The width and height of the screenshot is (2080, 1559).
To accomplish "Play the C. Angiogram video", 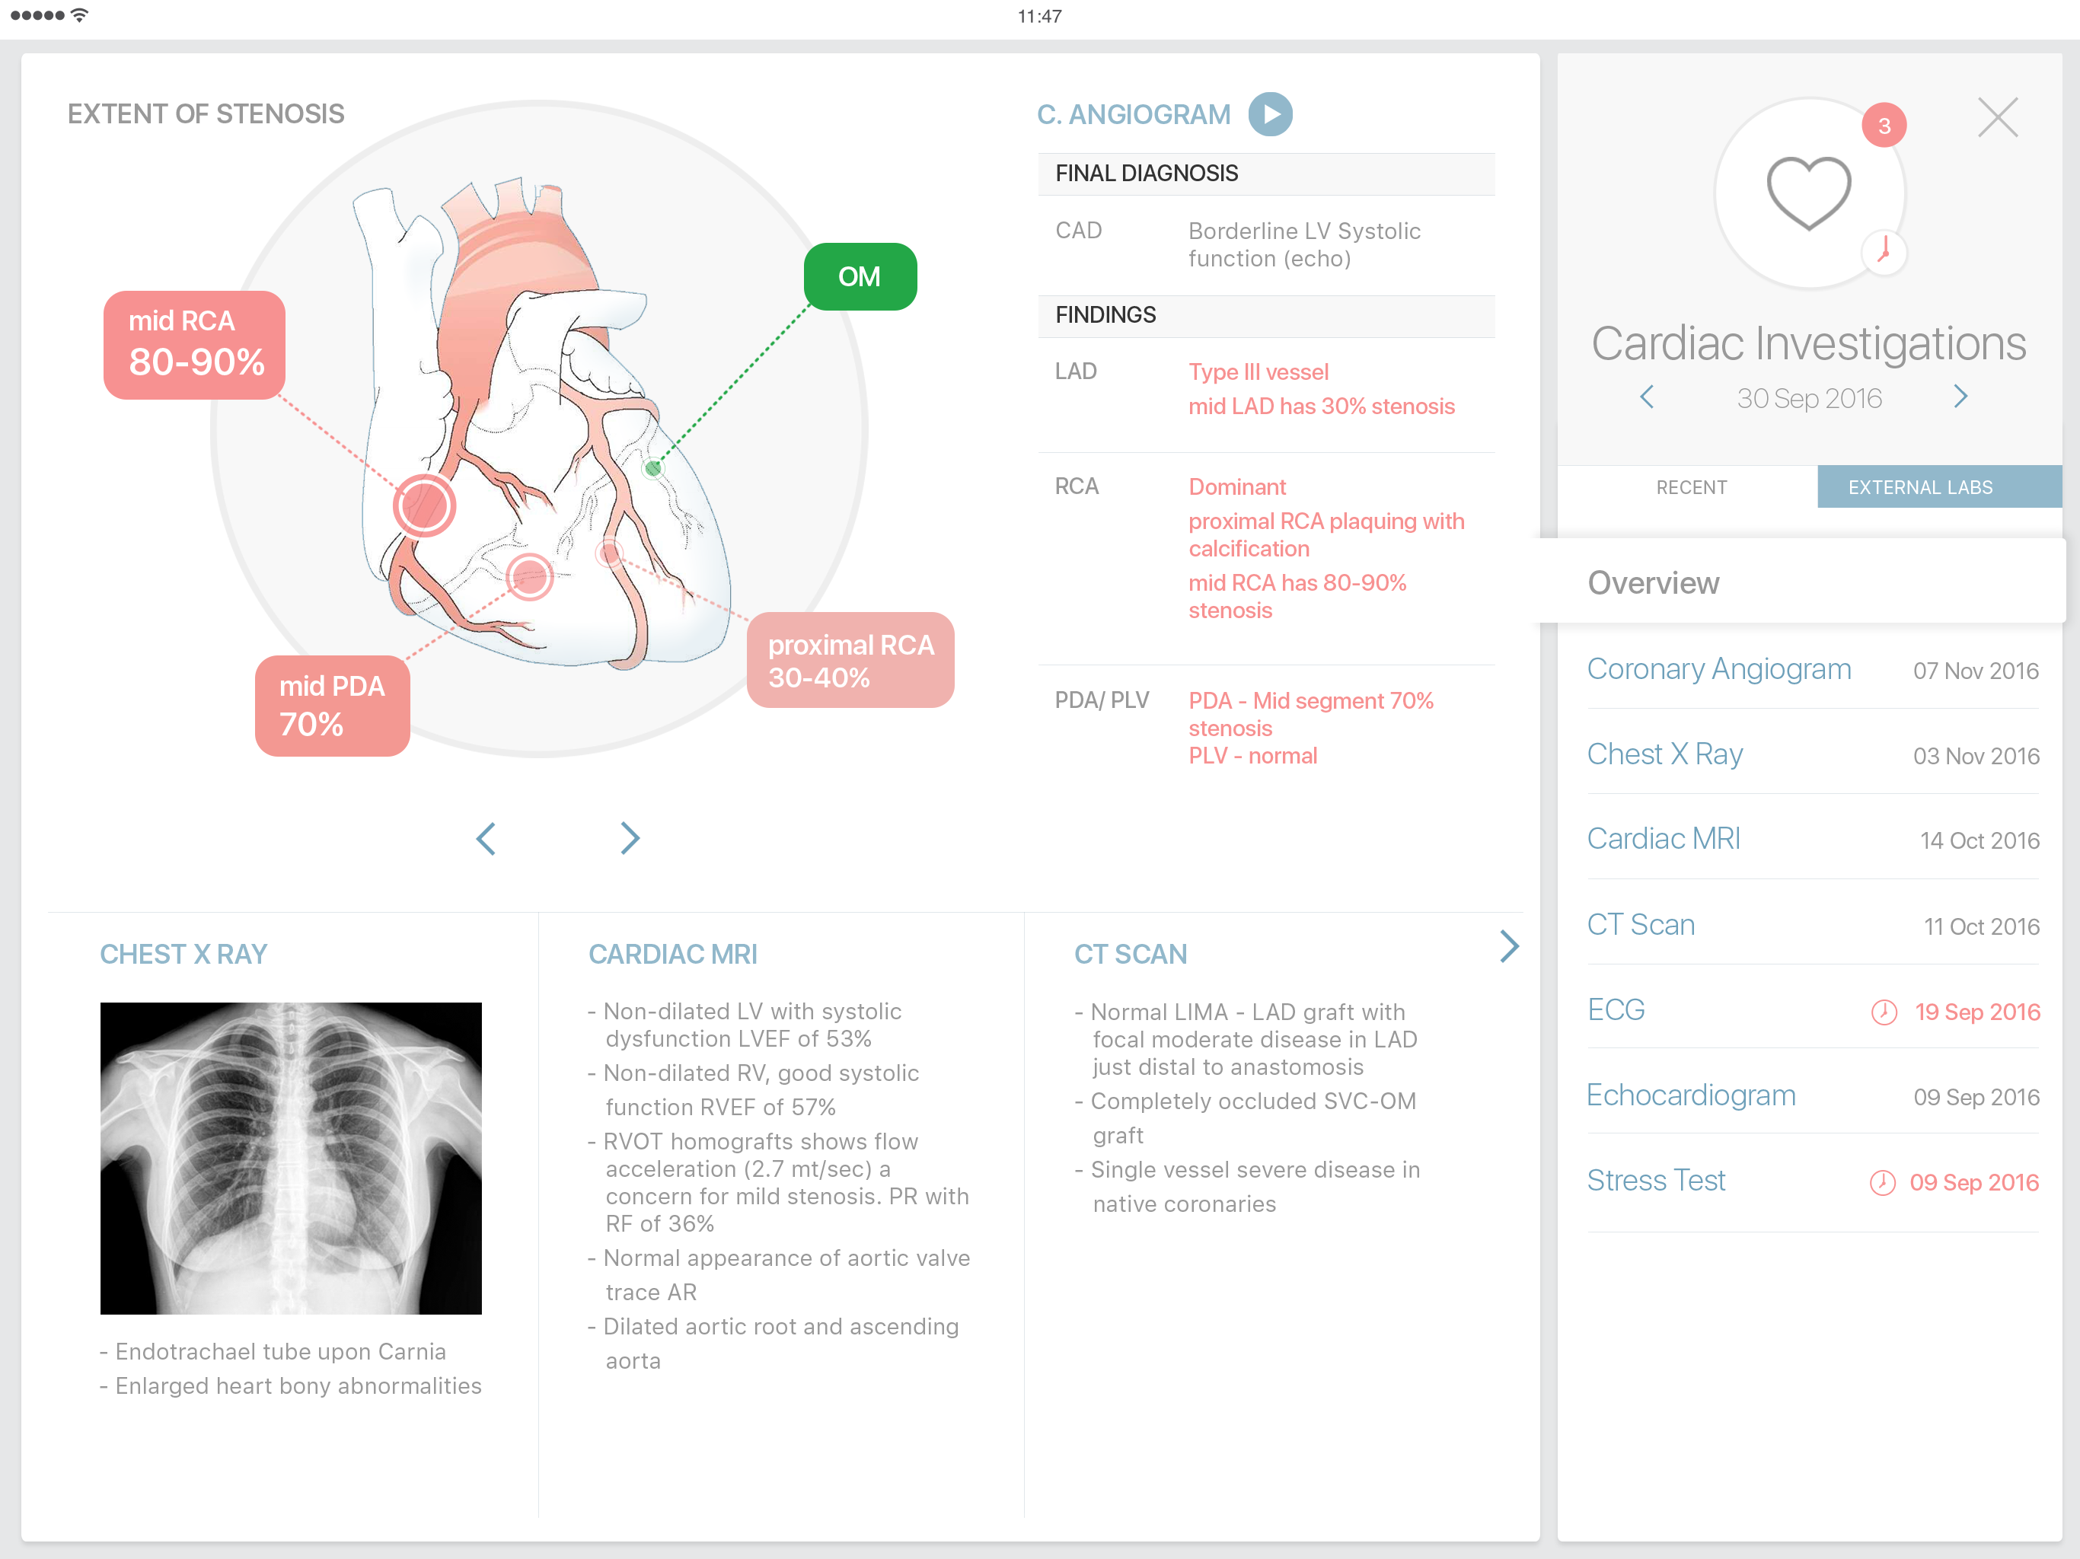I will [x=1269, y=115].
